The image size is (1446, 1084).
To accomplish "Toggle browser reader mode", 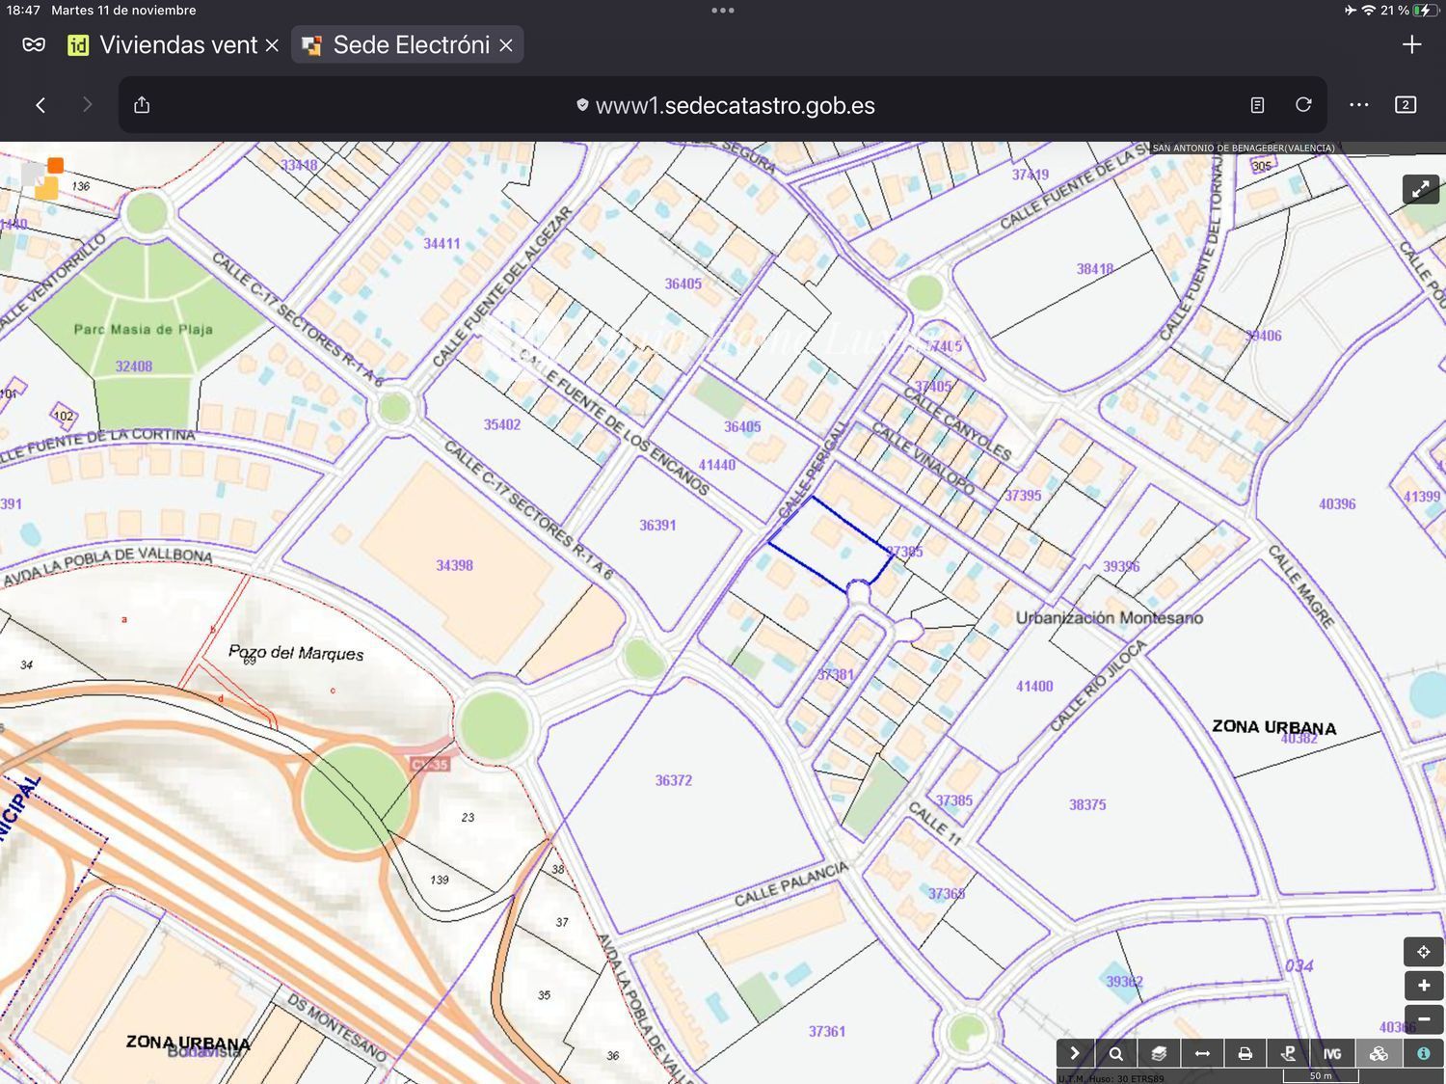I will (1257, 105).
